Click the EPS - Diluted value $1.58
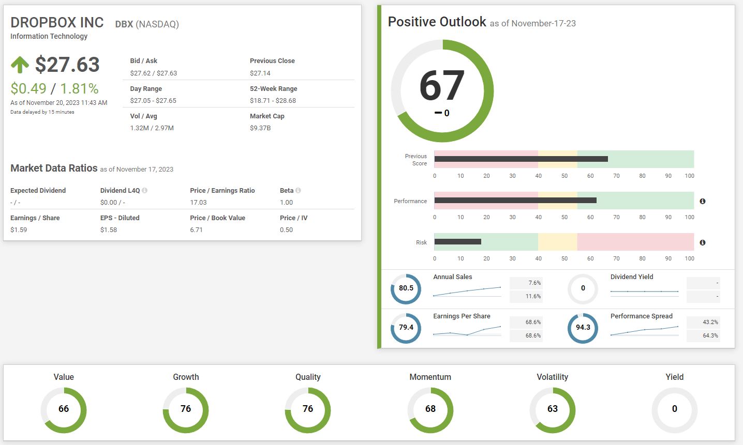 point(109,230)
